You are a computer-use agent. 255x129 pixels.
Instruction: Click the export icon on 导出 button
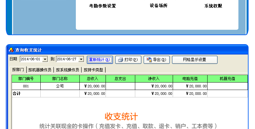click(x=149, y=60)
